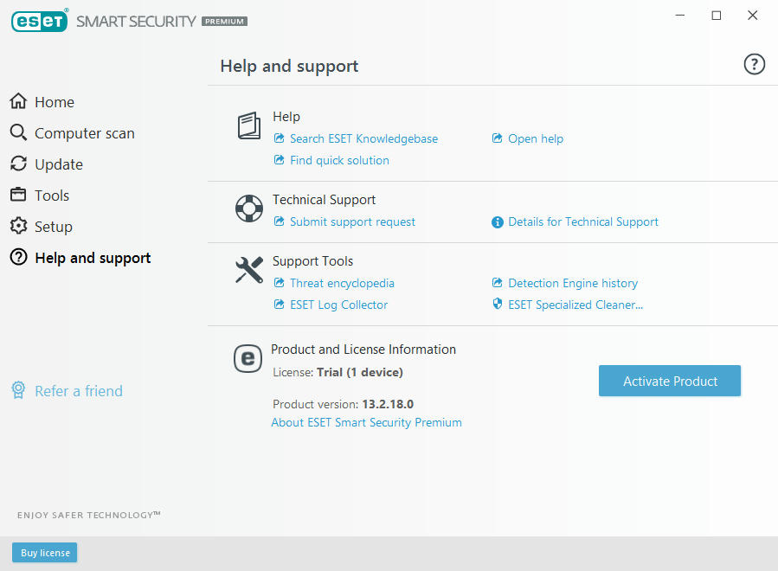The width and height of the screenshot is (778, 571).
Task: Search ESET Knowledgebase link
Action: 363,138
